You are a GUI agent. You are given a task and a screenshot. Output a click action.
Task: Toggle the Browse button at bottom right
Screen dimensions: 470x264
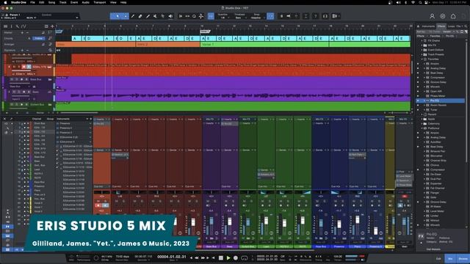click(463, 259)
